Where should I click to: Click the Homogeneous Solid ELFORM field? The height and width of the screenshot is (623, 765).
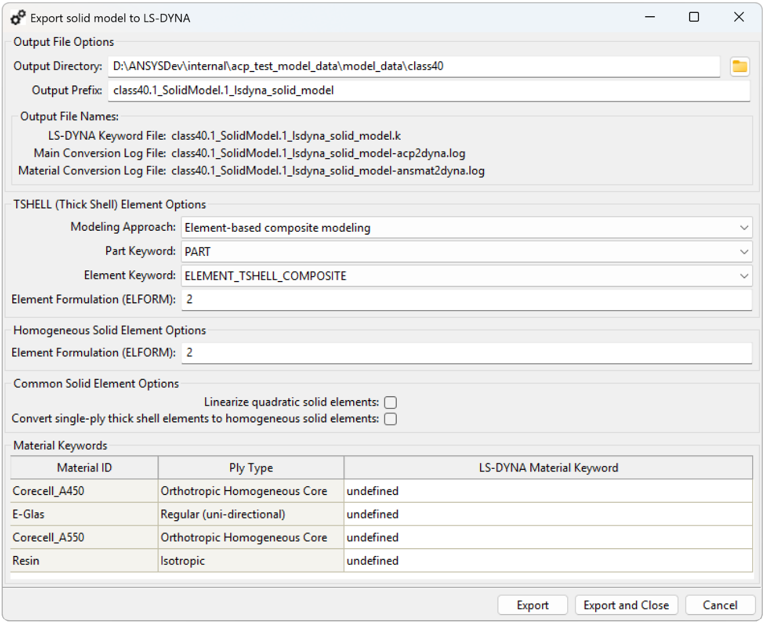point(467,353)
